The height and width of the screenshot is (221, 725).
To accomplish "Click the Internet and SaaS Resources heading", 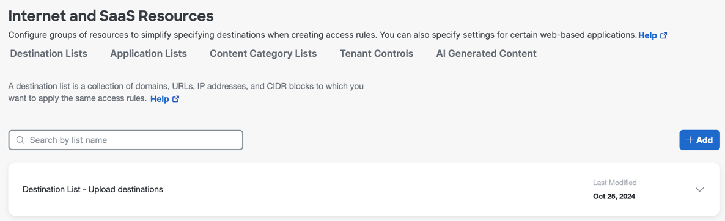I will coord(111,16).
